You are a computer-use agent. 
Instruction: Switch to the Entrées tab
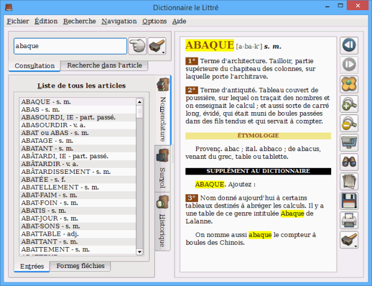(32, 266)
